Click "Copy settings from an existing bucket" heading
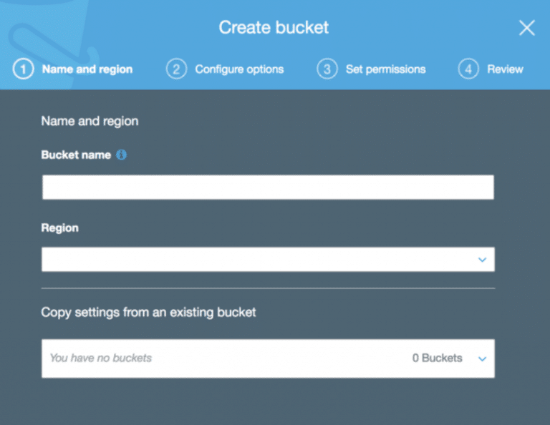 click(148, 312)
